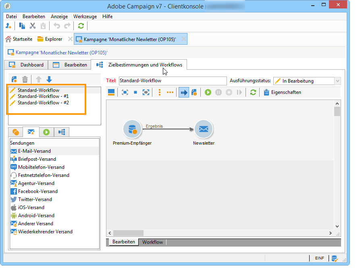Click the vertical scrollbar thumb of the diagram
This screenshot has width=362, height=274.
point(337,112)
